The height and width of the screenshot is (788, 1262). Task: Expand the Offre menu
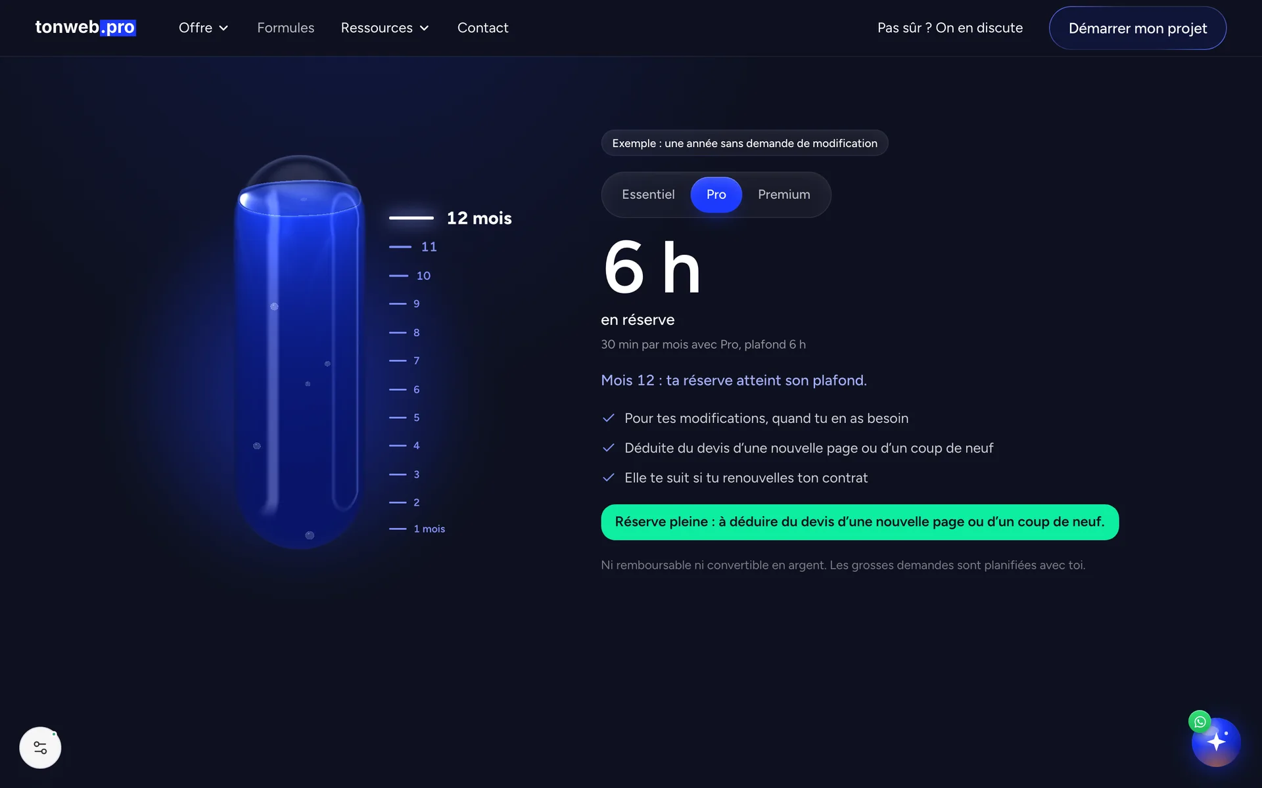tap(203, 28)
